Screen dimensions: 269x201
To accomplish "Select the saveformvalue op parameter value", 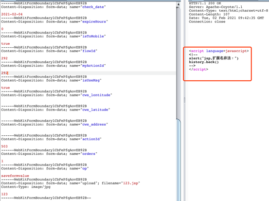I will (15, 176).
